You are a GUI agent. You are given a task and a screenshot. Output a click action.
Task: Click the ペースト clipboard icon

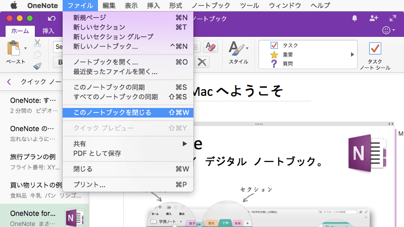pos(14,48)
